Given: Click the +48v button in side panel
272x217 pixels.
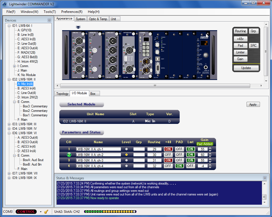Looking at the screenshot, I should pyautogui.click(x=240, y=39).
